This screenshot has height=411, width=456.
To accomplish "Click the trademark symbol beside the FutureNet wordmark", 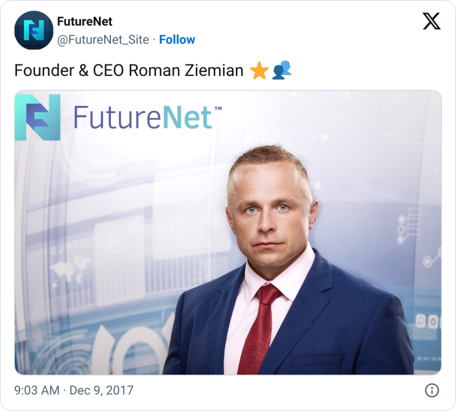I will (x=218, y=109).
